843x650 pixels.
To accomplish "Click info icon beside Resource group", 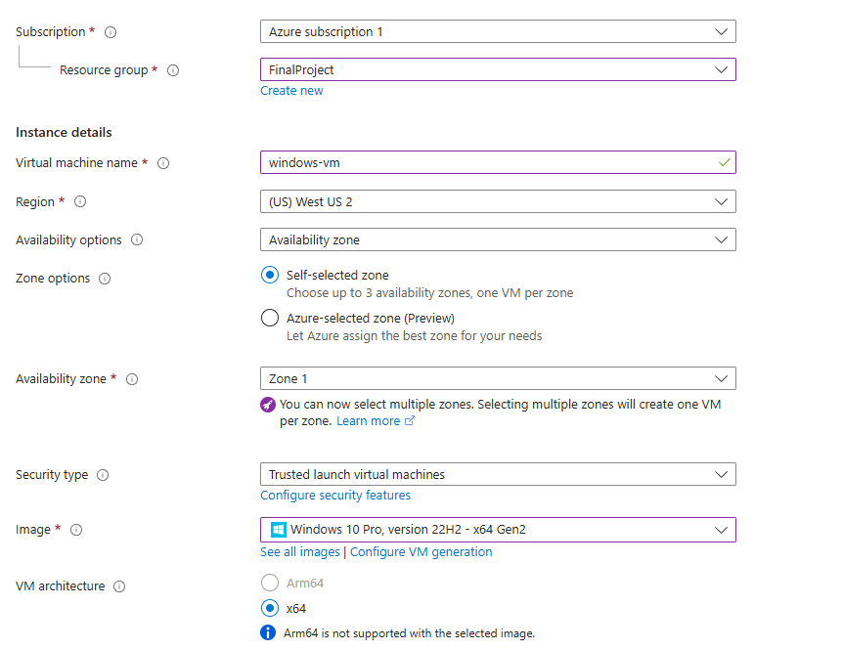I will click(x=172, y=70).
